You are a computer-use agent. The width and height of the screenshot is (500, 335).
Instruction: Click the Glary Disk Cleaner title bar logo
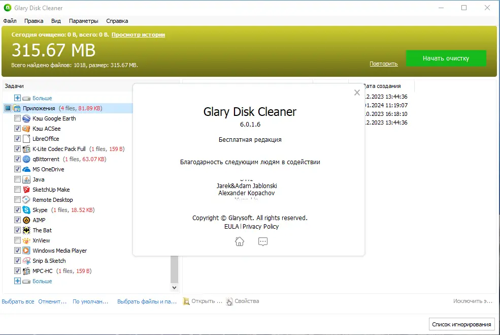(x=7, y=8)
